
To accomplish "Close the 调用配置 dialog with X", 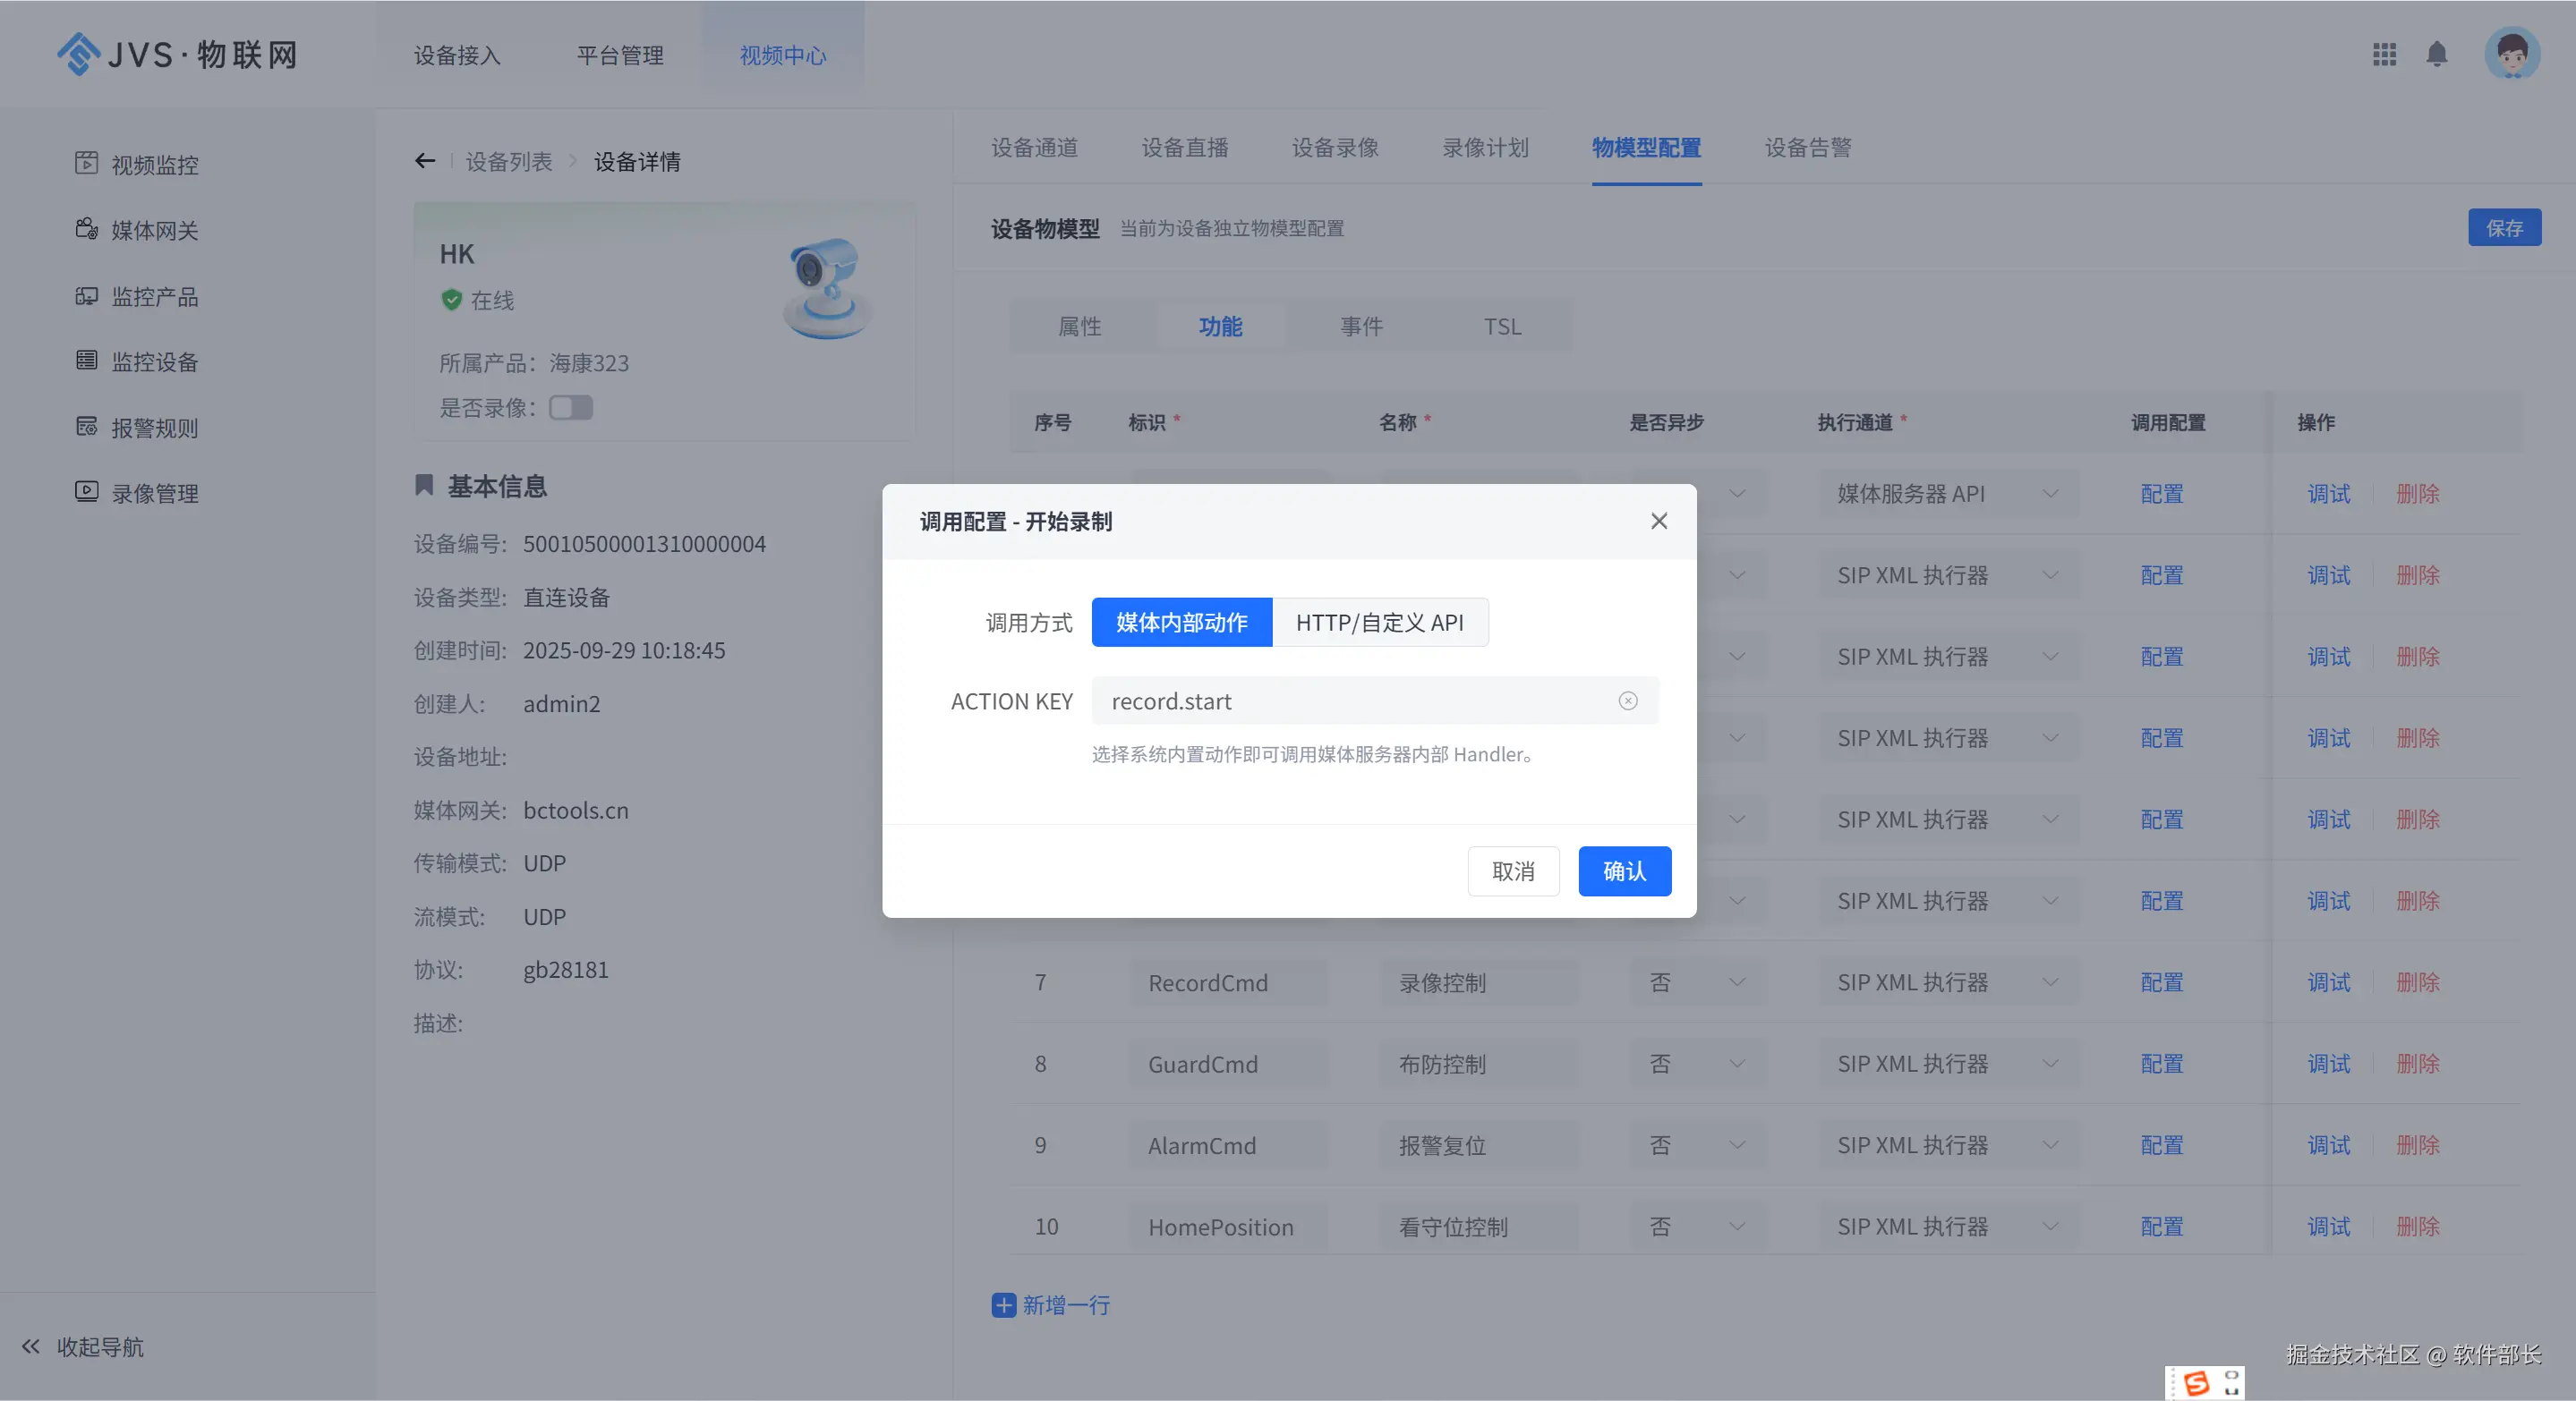I will [x=1659, y=521].
